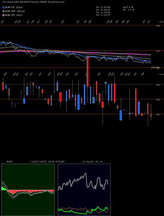
Task: Click the 'Pre H: 125.70' value
Action: [103, 10]
